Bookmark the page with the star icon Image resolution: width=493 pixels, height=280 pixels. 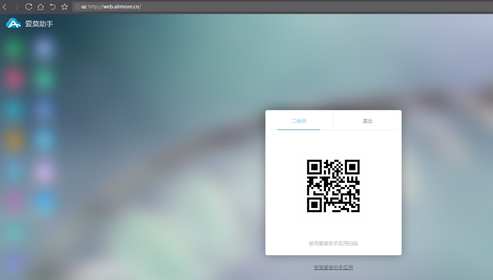(x=64, y=6)
